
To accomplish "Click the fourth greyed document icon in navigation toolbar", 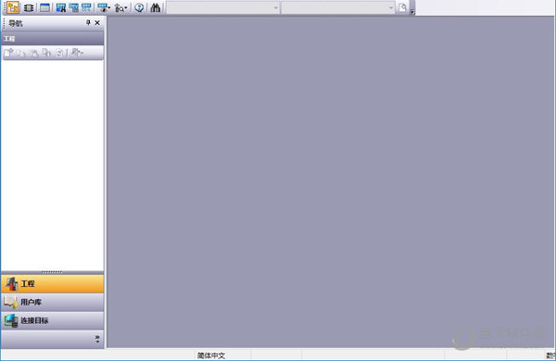I will (46, 53).
